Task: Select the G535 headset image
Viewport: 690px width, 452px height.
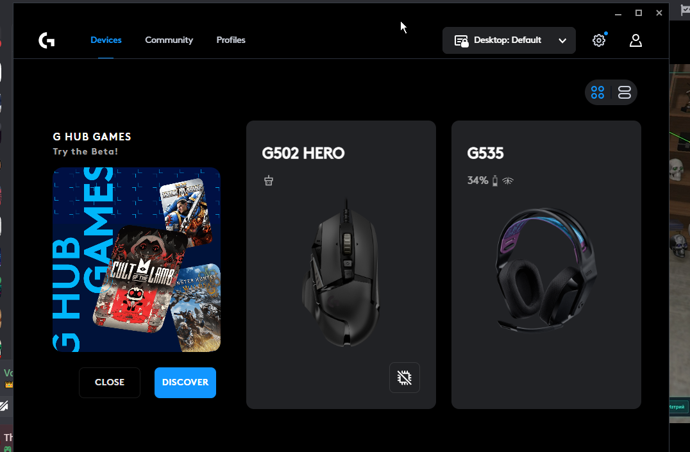Action: tap(546, 269)
